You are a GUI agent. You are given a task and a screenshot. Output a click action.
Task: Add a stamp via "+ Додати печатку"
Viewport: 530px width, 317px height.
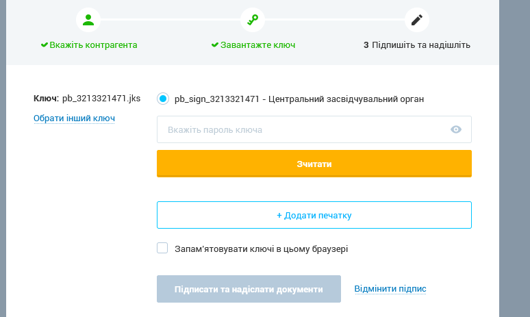pyautogui.click(x=314, y=215)
